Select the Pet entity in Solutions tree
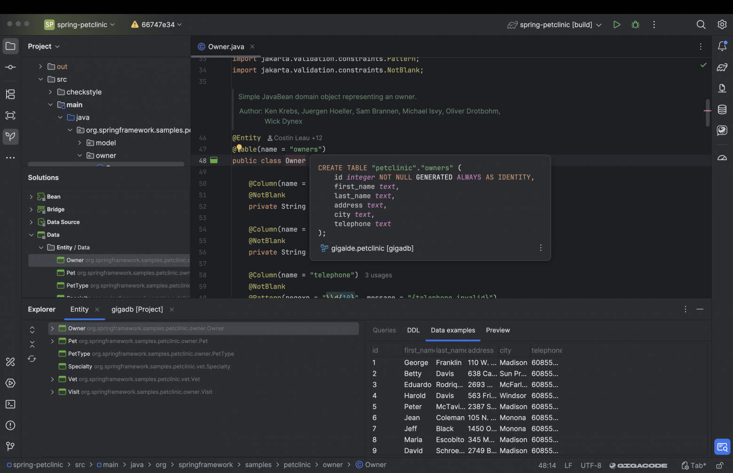Image resolution: width=733 pixels, height=473 pixels. [109, 273]
